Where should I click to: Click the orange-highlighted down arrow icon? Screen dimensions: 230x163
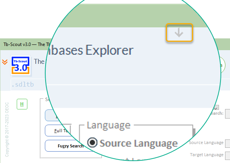(179, 33)
